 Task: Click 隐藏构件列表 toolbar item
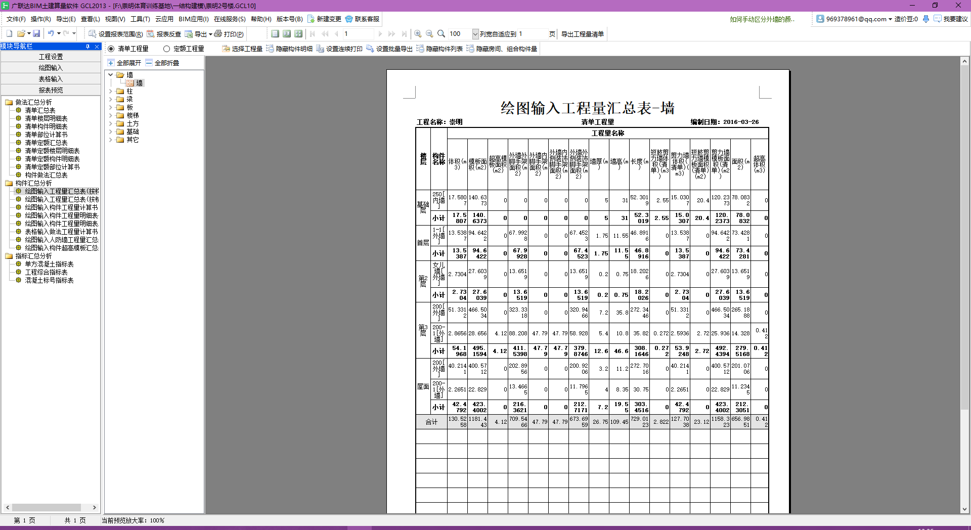439,49
